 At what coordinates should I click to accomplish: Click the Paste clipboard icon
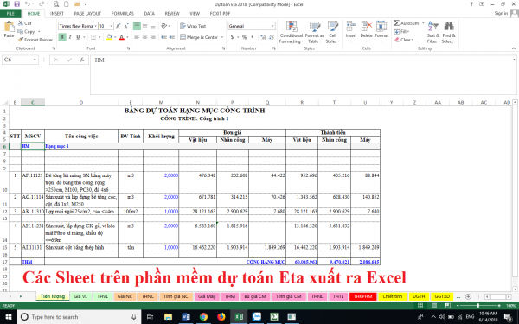click(x=9, y=27)
